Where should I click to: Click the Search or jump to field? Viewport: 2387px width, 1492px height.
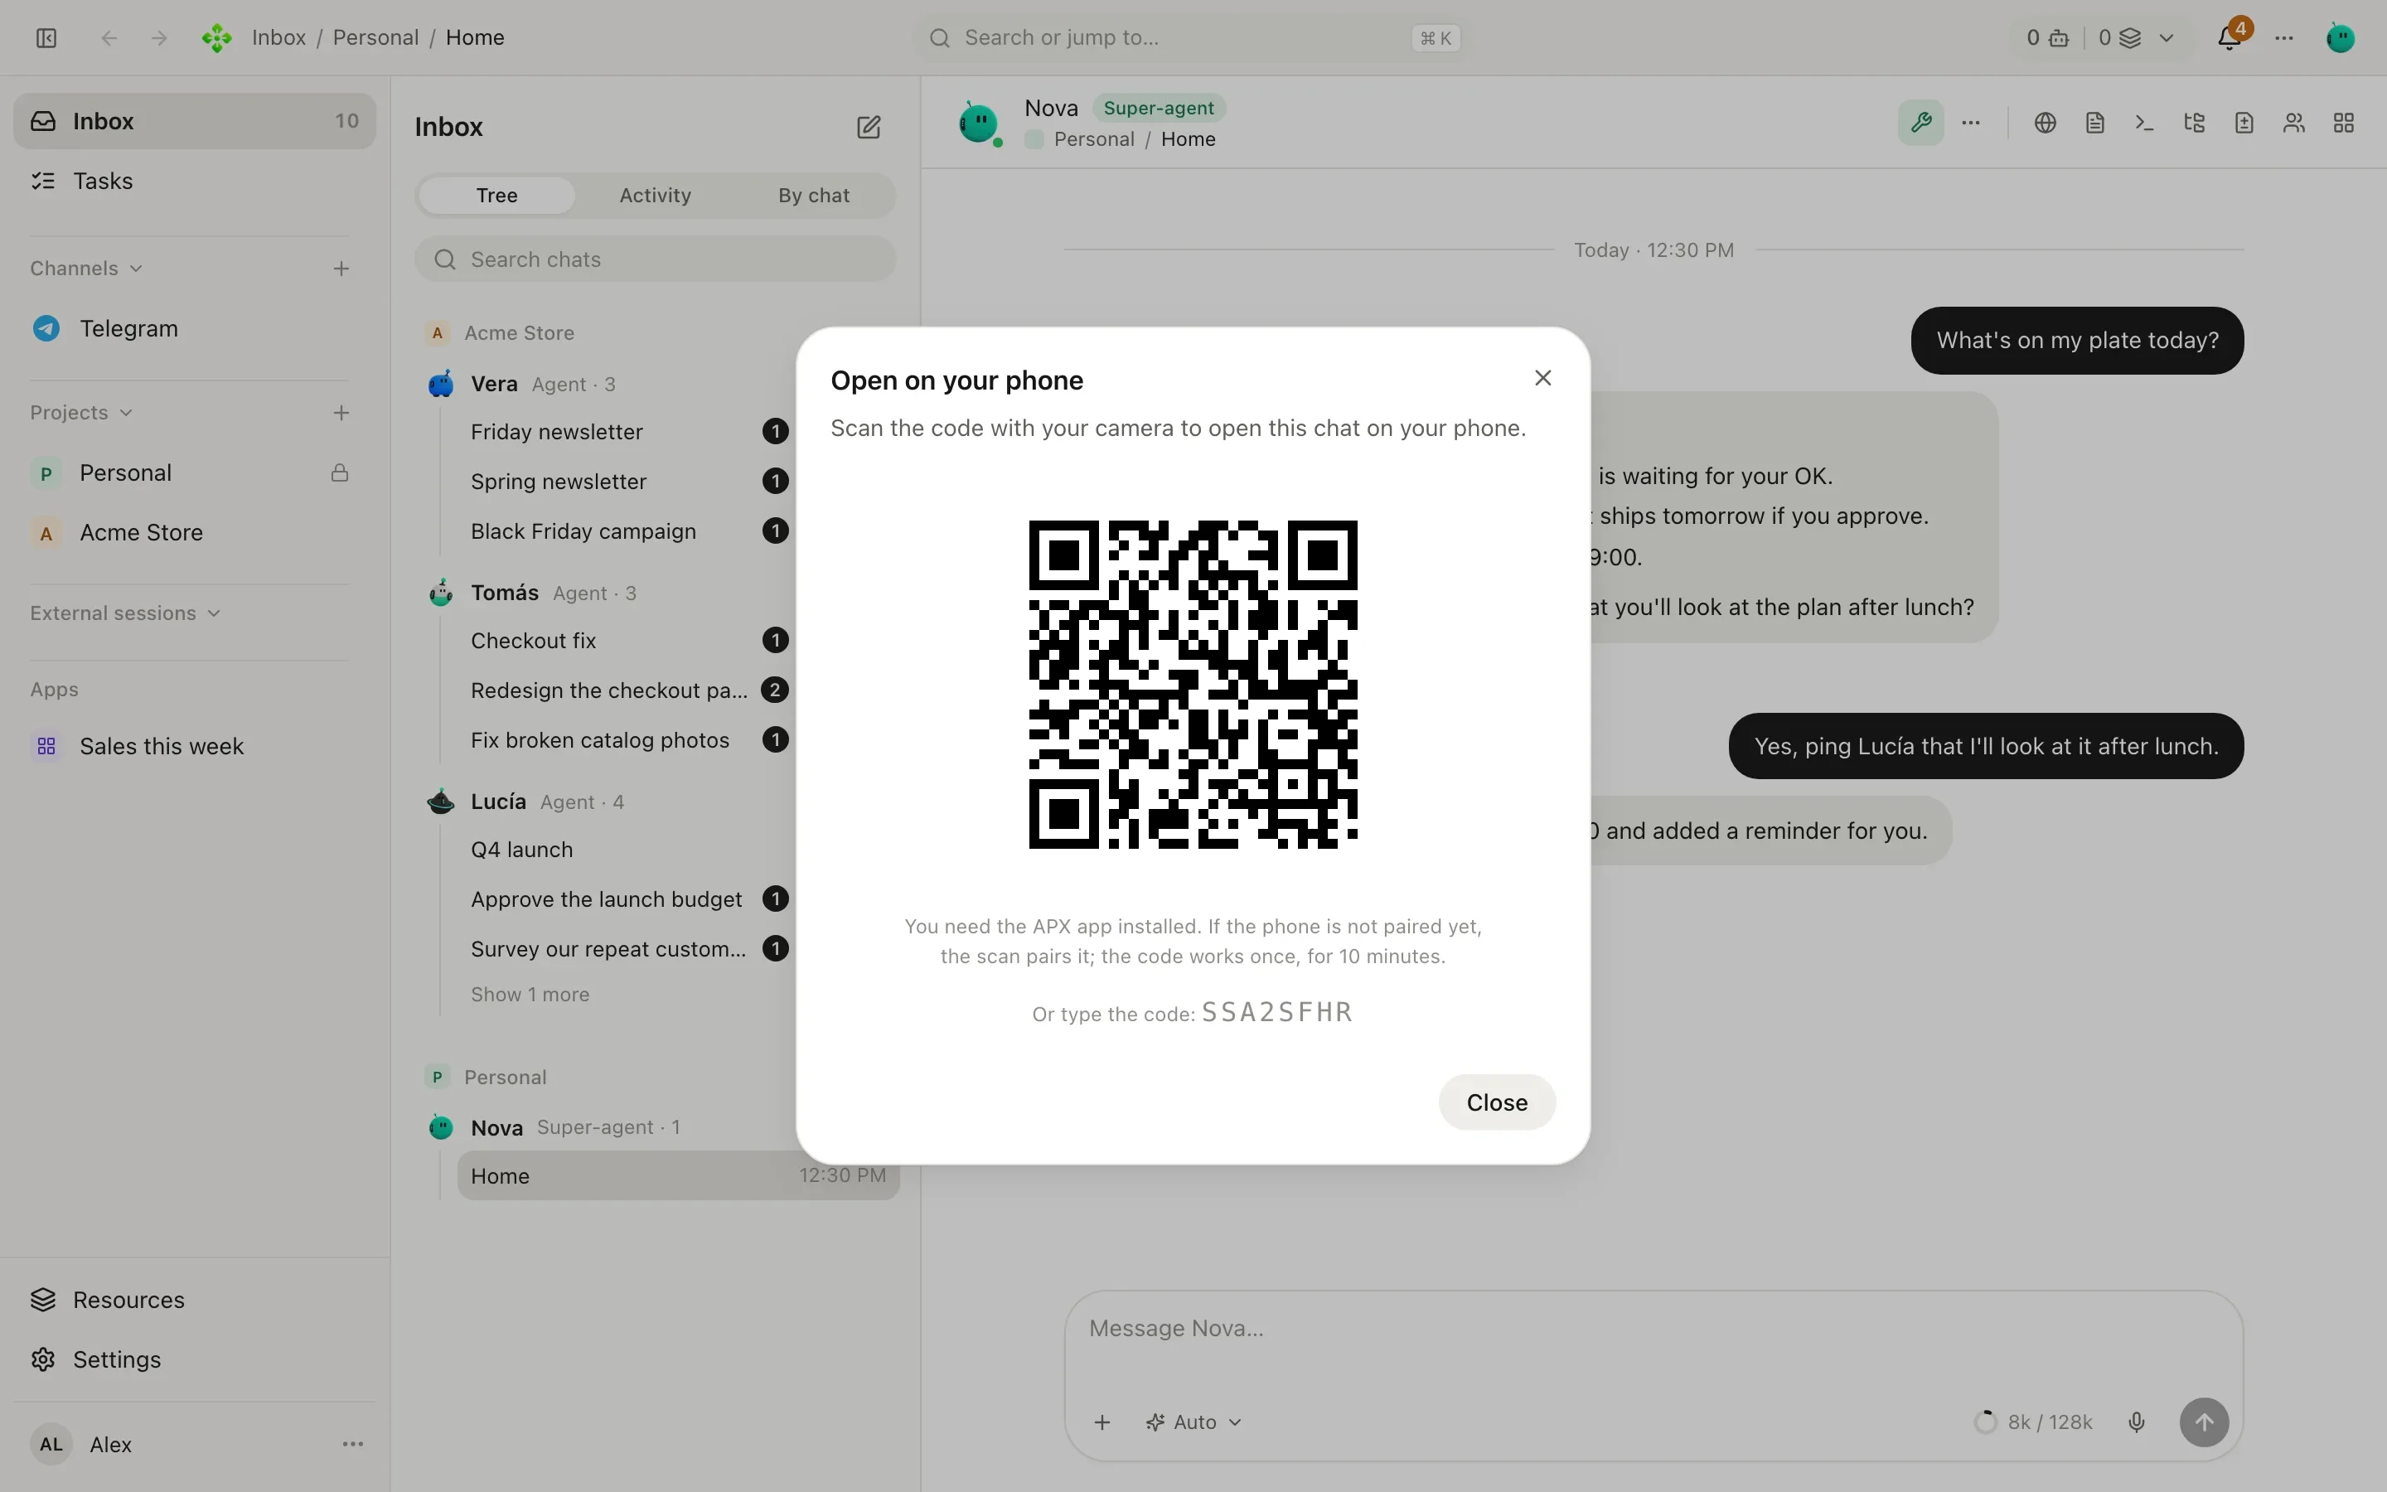(1193, 37)
